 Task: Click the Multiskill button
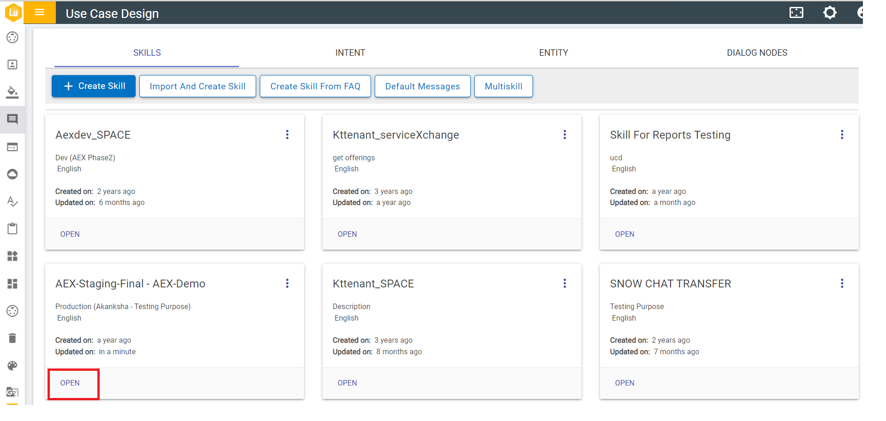[503, 86]
